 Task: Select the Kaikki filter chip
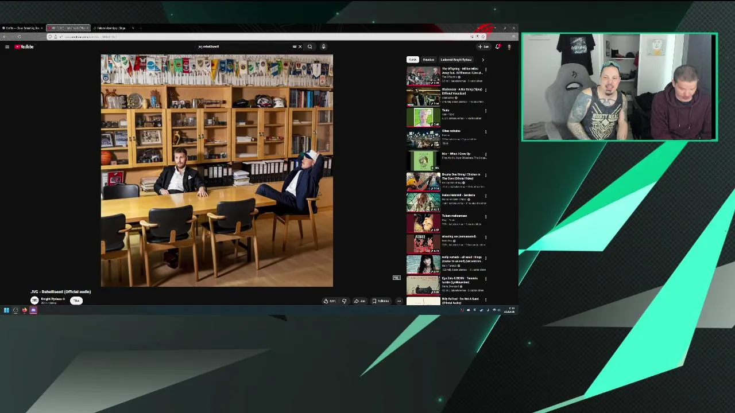413,60
